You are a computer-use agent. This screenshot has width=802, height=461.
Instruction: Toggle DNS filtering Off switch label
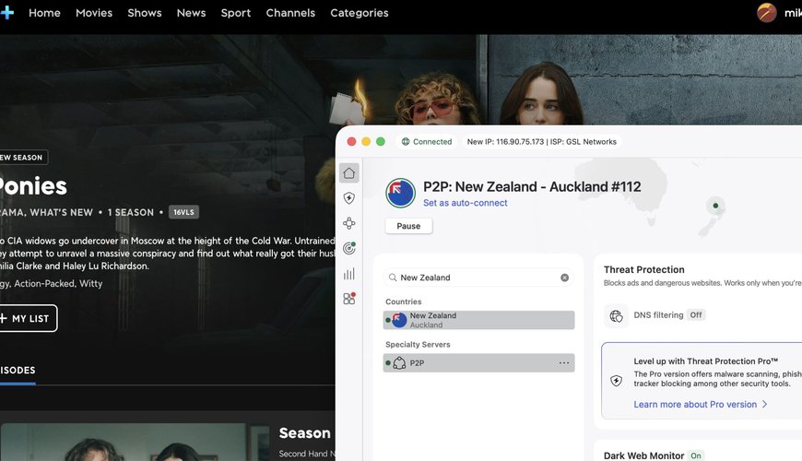tap(696, 314)
